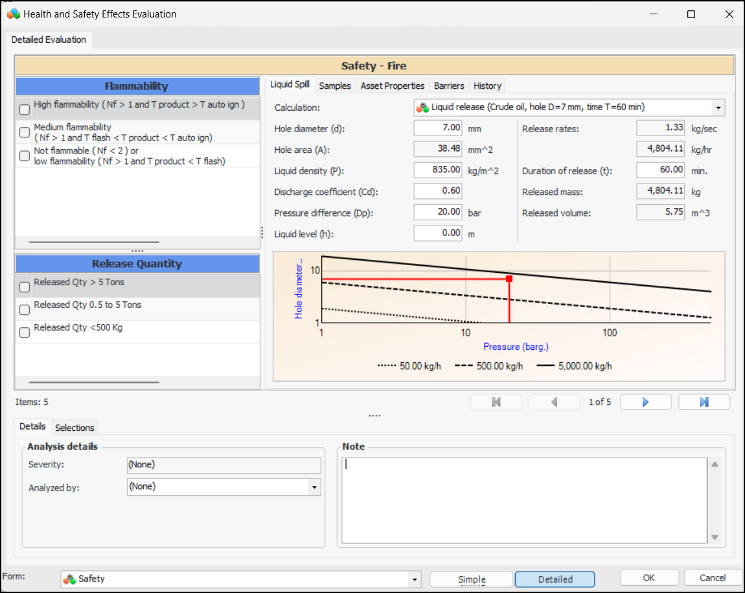The width and height of the screenshot is (745, 593).
Task: Switch to the Simple view button
Action: point(472,579)
